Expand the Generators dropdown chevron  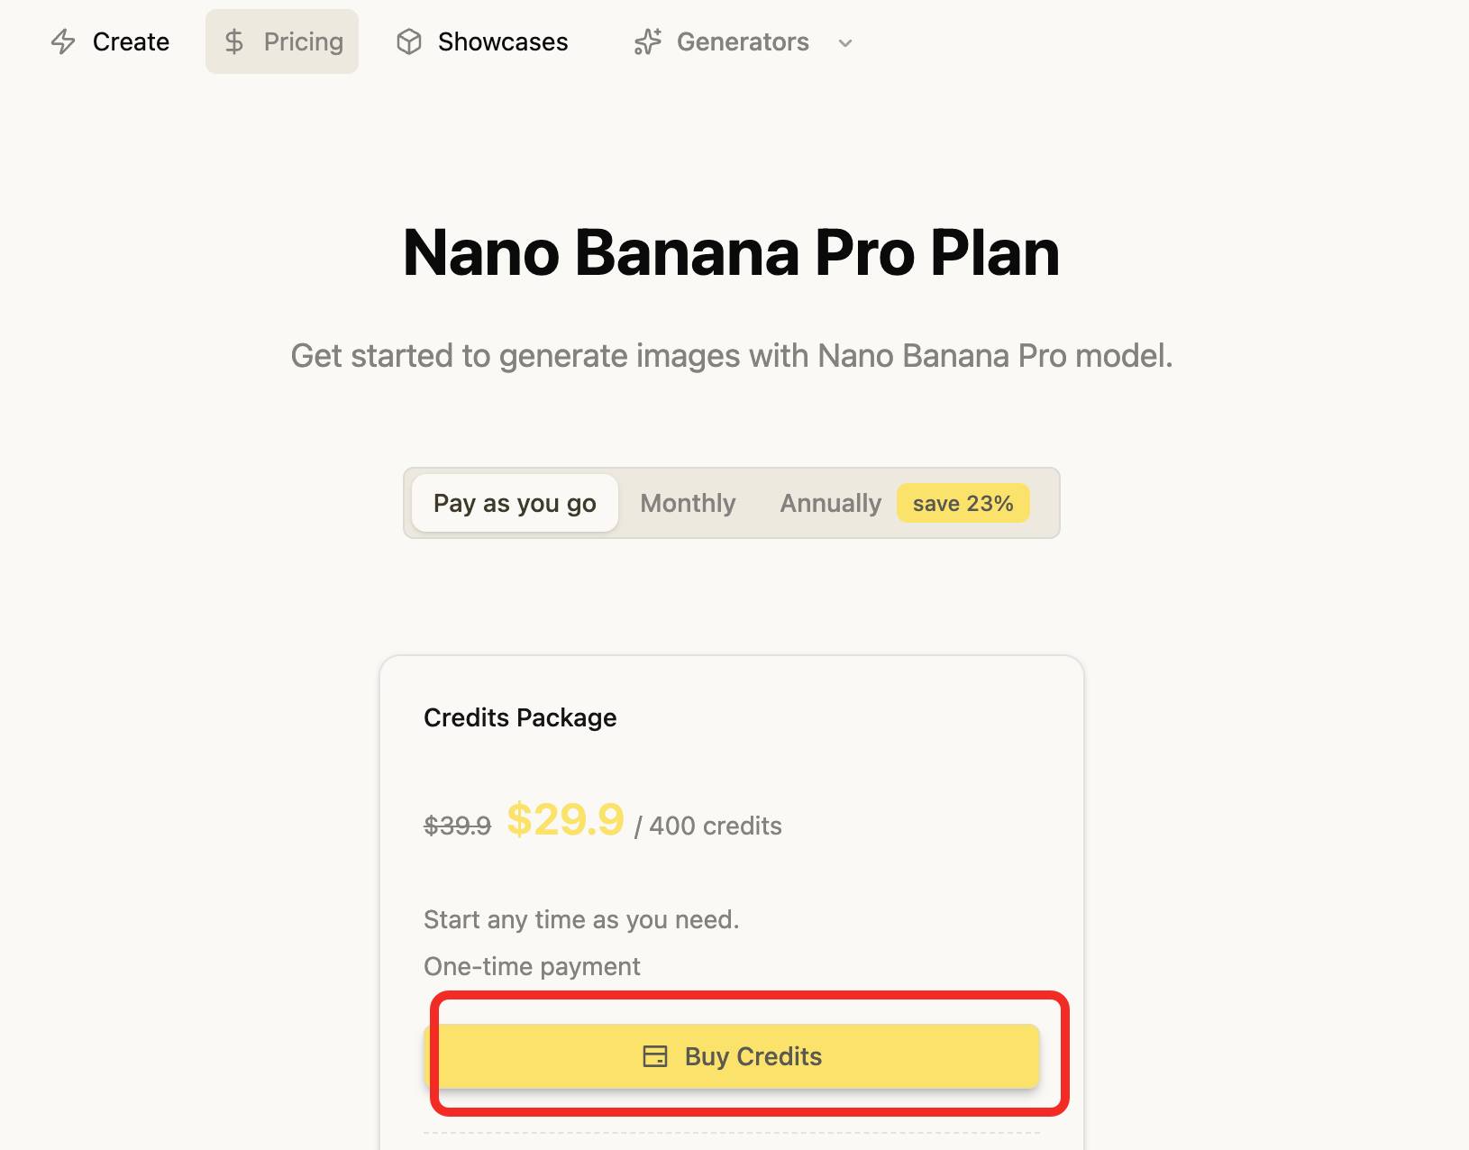845,42
